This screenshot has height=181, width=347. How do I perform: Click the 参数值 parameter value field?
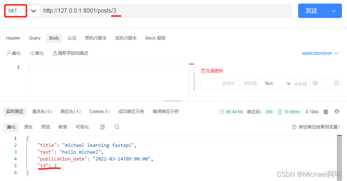click(251, 83)
